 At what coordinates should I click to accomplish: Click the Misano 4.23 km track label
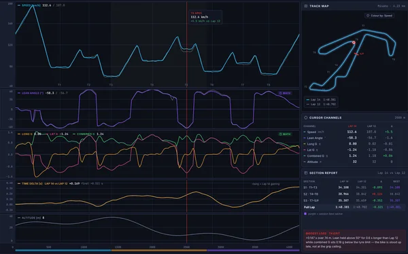392,6
